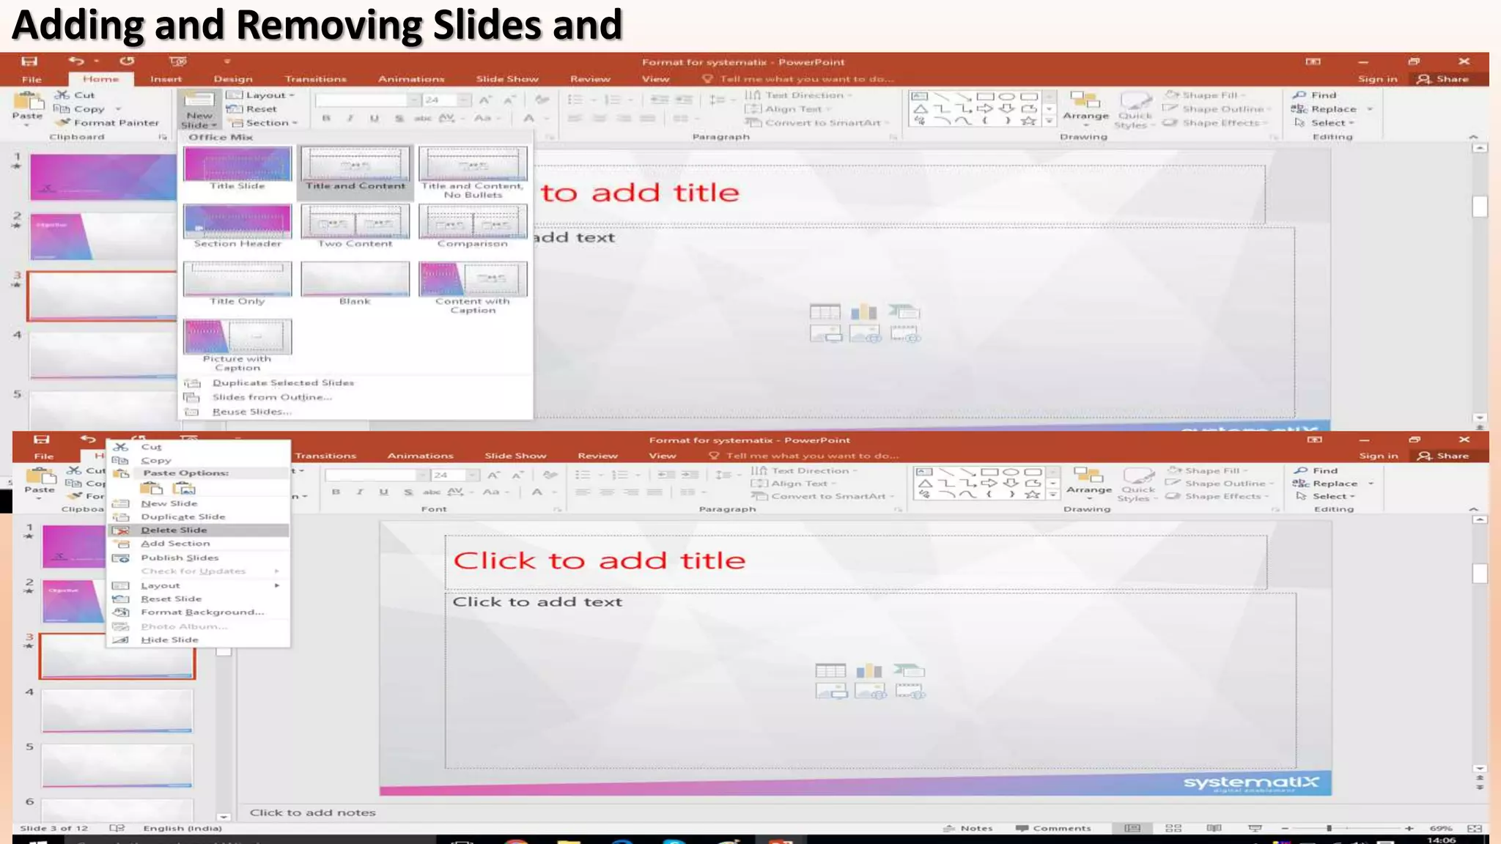Click Find in lower window Editing group
The image size is (1501, 844).
(1317, 470)
